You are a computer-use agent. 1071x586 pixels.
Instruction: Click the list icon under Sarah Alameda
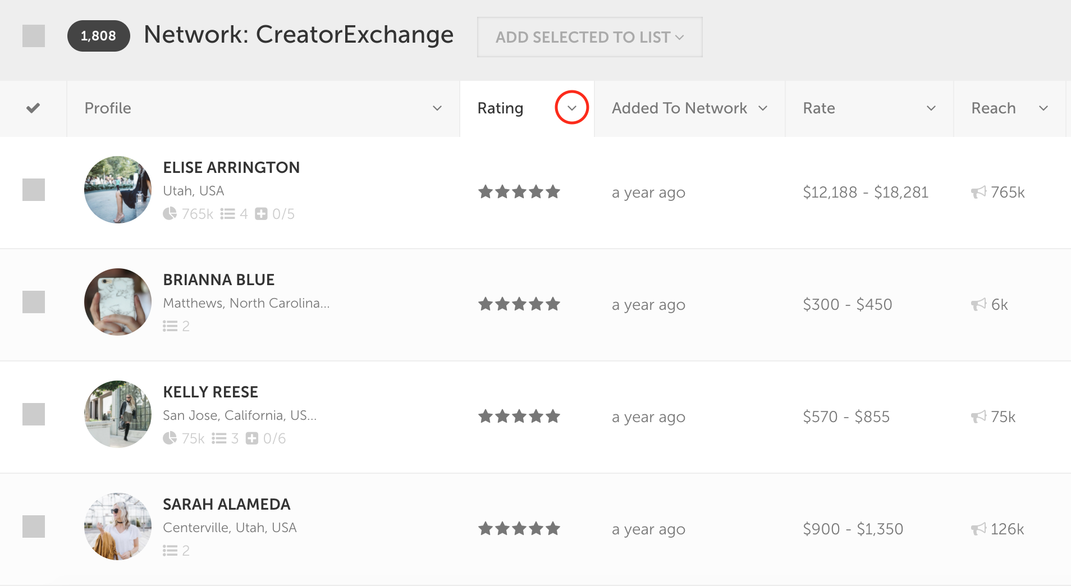(170, 551)
